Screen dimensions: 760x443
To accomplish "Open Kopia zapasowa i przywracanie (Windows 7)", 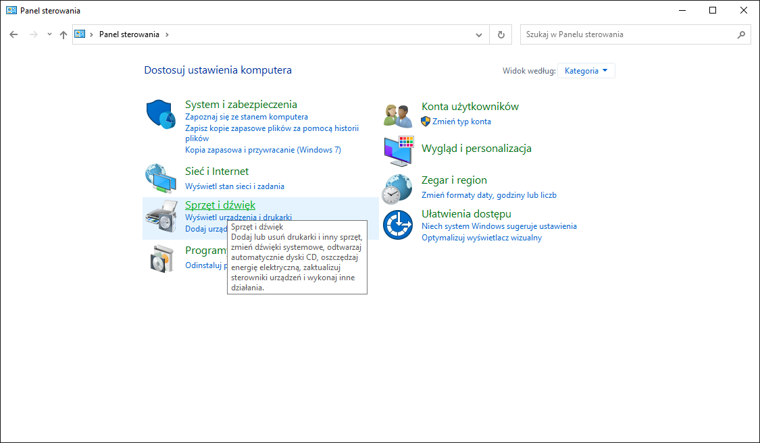I will [x=263, y=150].
